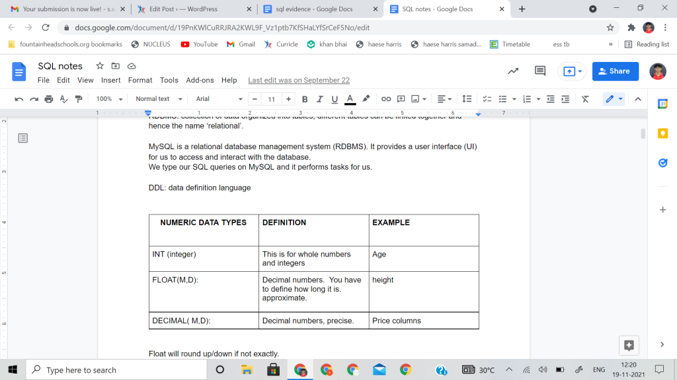Open the Tools menu

coord(169,80)
